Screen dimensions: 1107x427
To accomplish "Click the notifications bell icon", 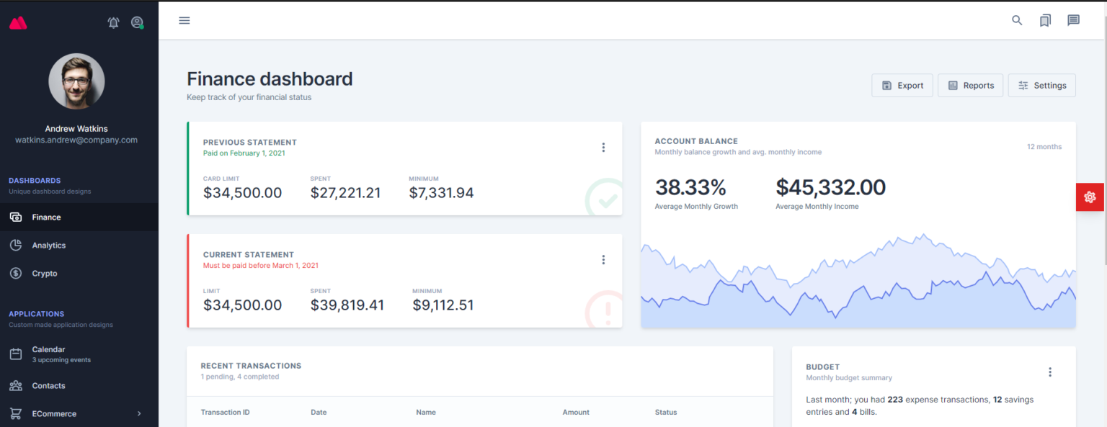I will 113,22.
